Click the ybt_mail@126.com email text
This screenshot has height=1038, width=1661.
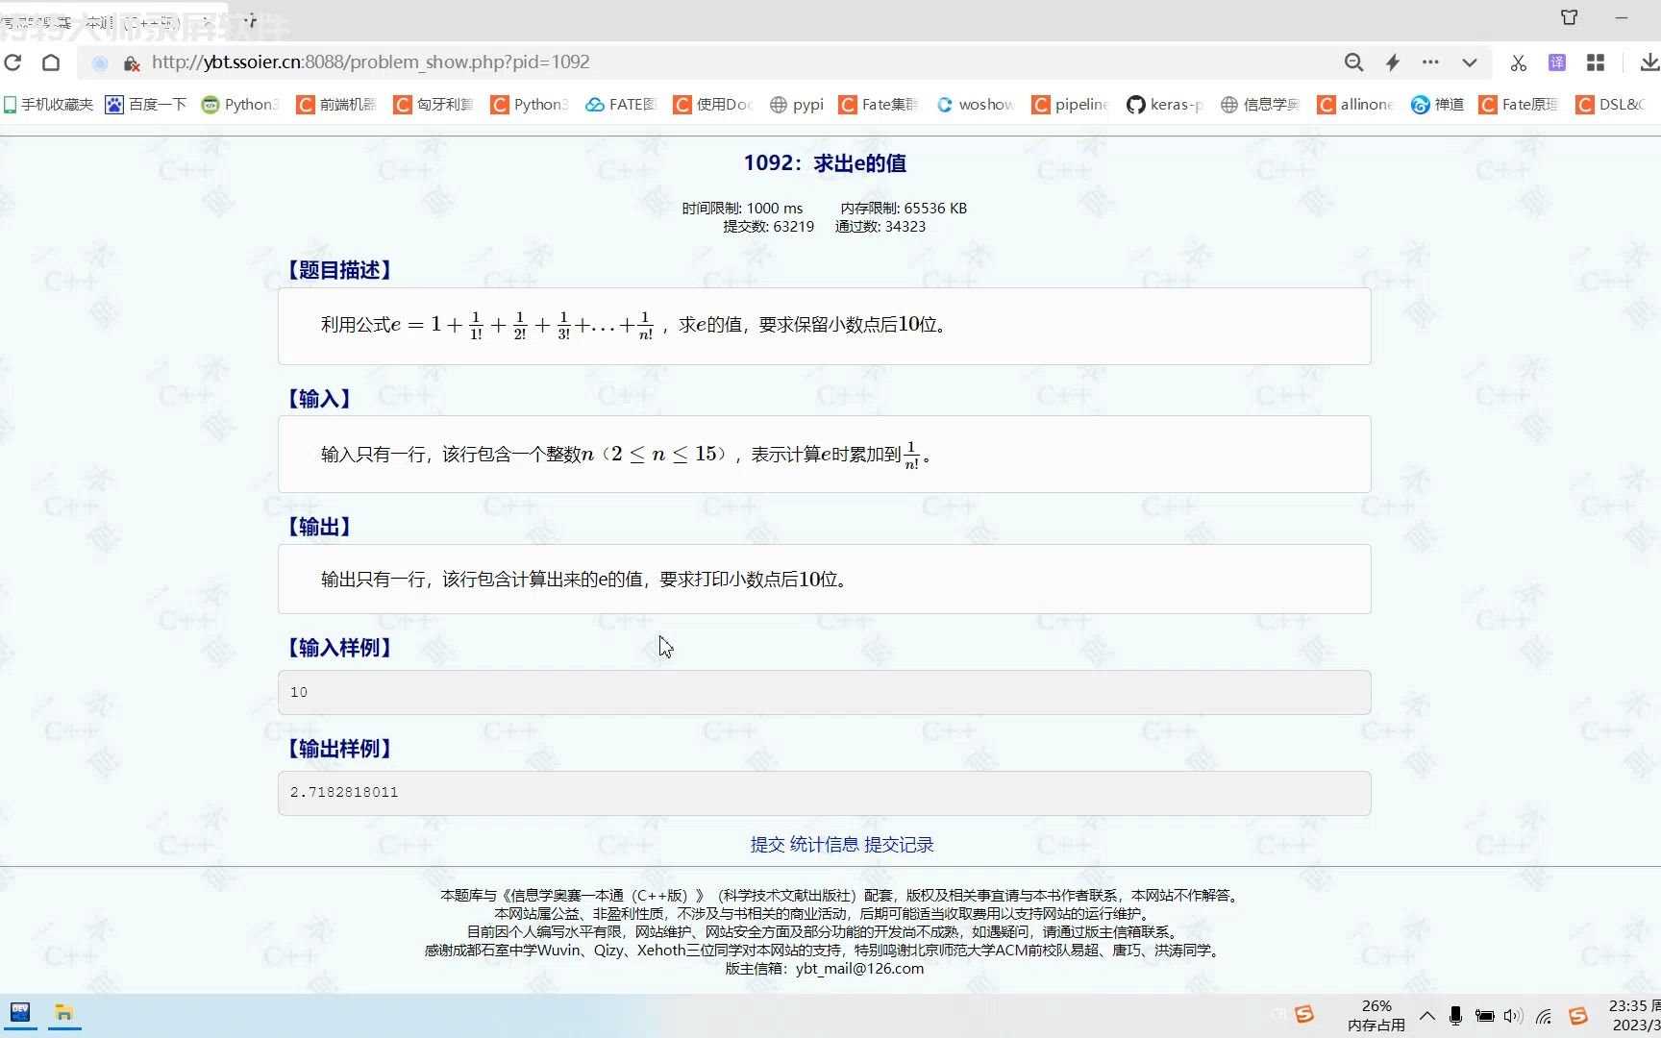(x=859, y=969)
